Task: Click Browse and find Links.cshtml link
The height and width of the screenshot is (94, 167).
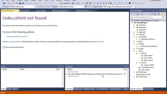Action: coord(17,37)
